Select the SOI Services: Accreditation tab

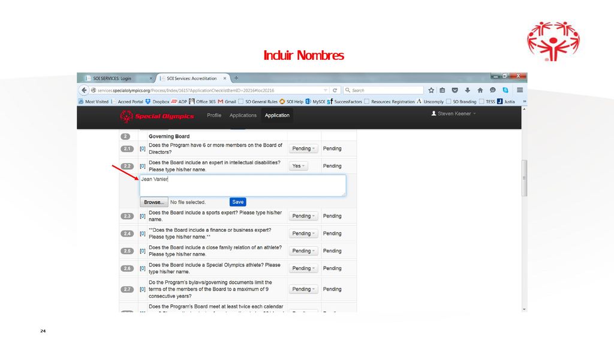192,78
